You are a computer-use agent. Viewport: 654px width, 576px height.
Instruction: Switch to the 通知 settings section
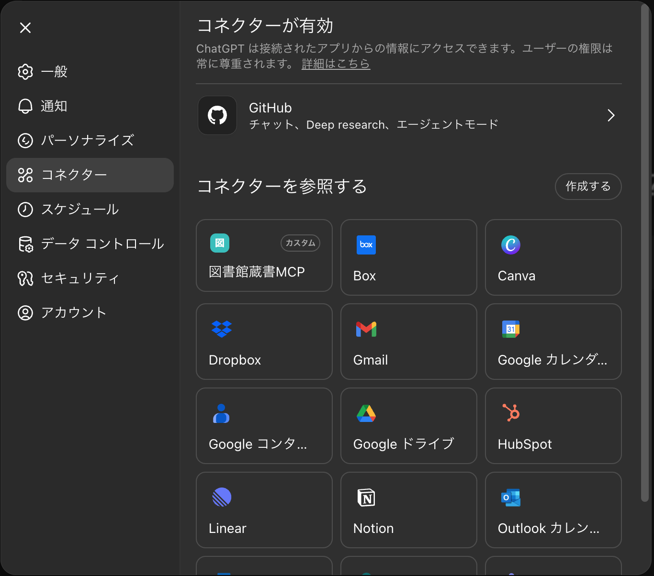click(53, 106)
